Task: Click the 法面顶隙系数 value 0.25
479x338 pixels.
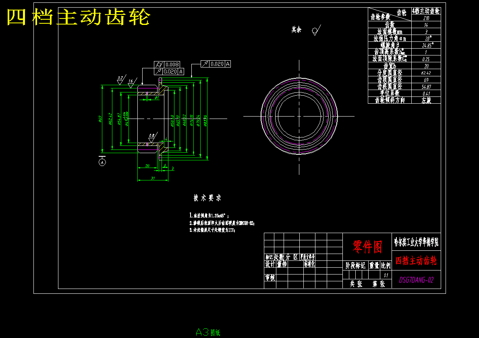Action: 426,59
